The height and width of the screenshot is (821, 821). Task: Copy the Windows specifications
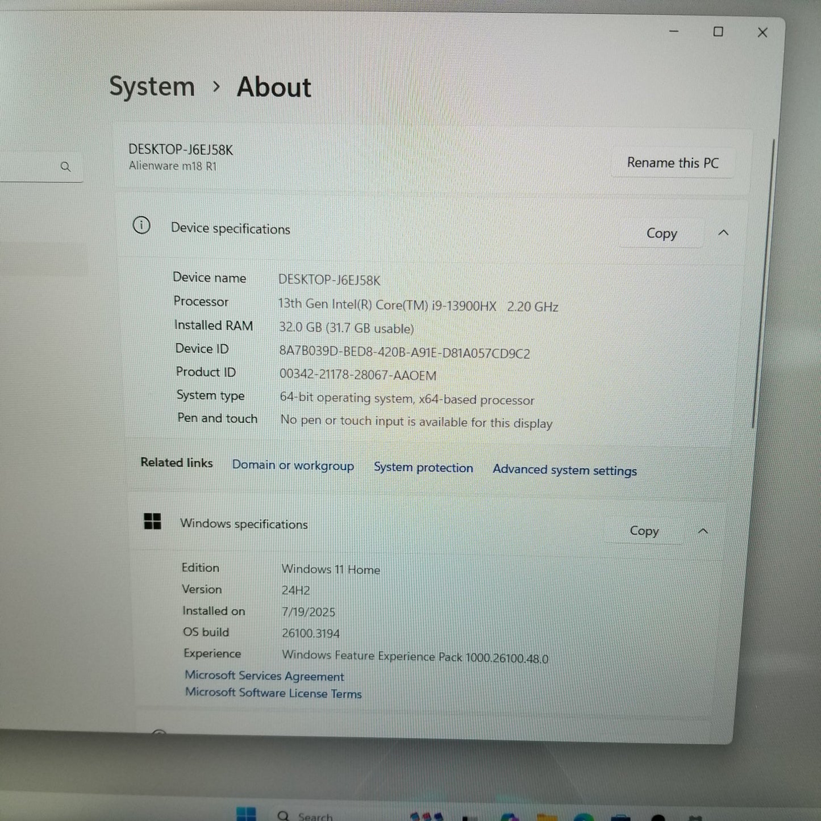644,531
